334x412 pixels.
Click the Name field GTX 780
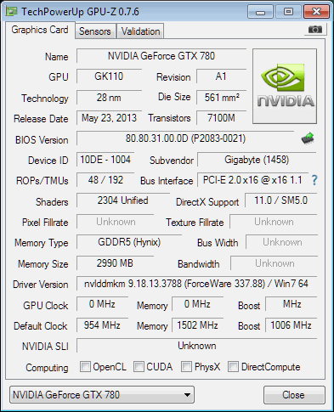(x=161, y=56)
